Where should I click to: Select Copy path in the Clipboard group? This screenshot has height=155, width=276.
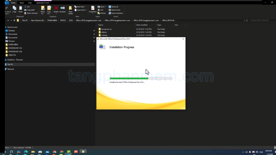(29, 10)
